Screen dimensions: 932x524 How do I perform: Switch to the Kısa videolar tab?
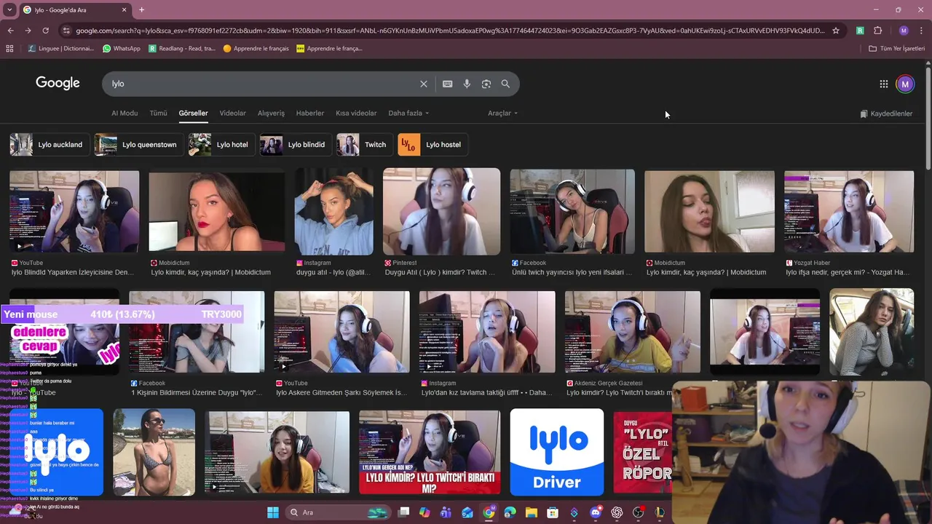(x=356, y=114)
